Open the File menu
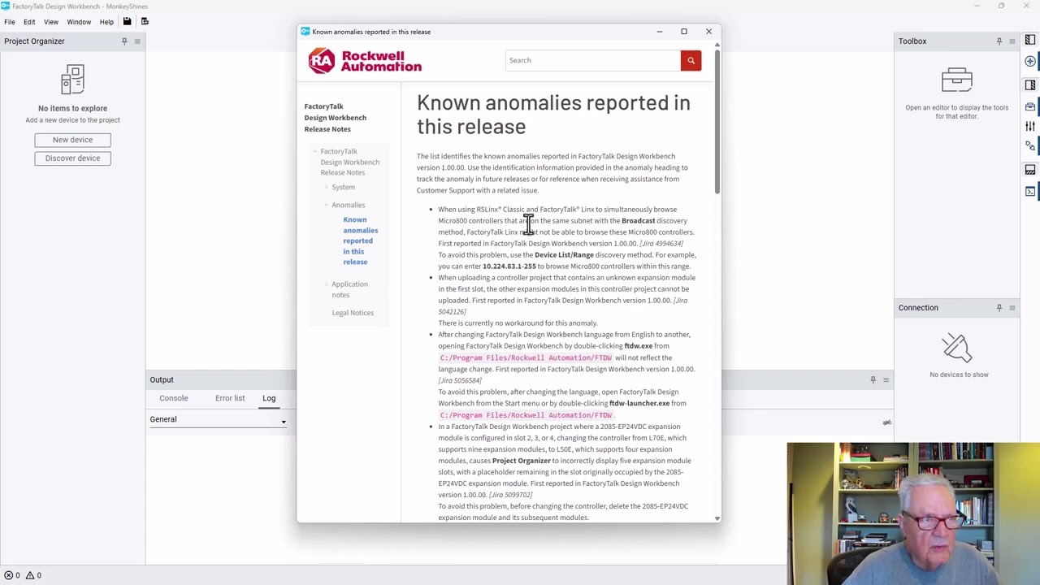This screenshot has width=1040, height=585. [x=10, y=22]
